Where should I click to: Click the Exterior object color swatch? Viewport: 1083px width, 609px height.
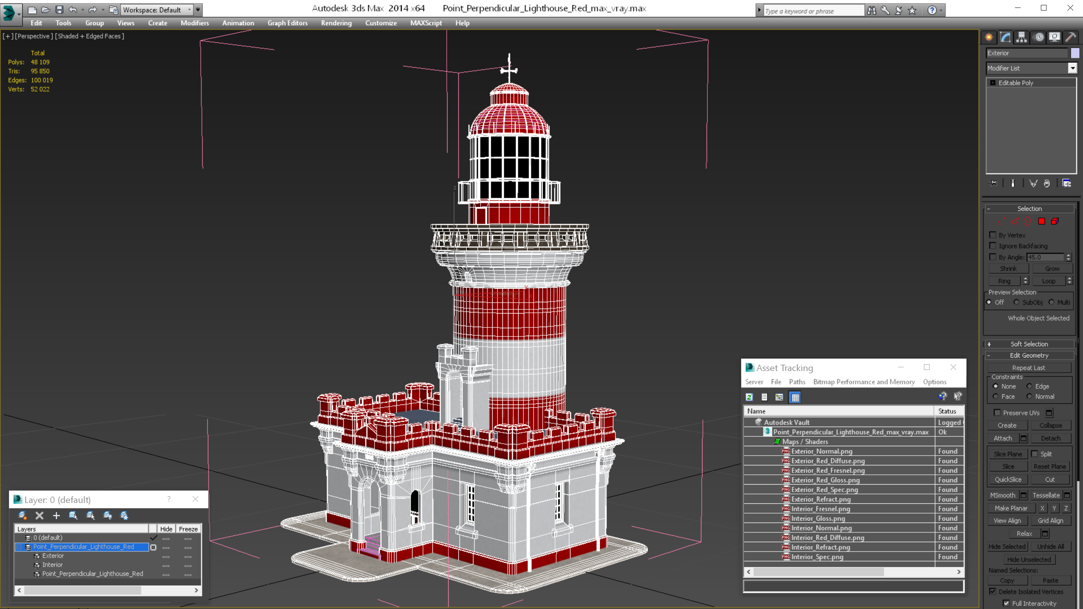(x=1075, y=53)
